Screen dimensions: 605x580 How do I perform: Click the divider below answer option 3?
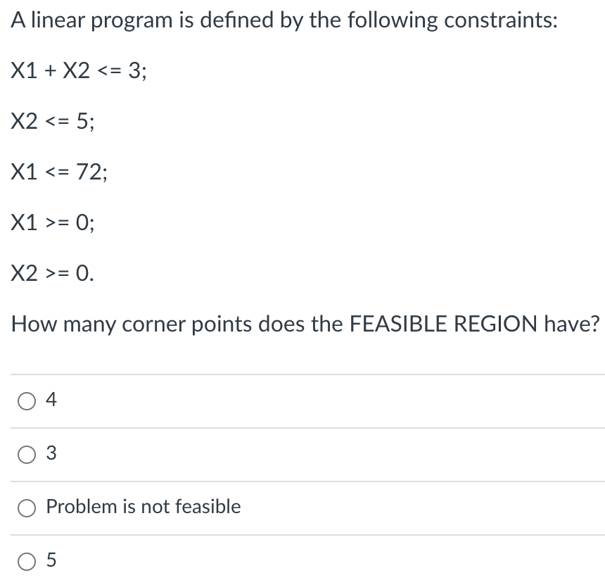click(x=302, y=481)
